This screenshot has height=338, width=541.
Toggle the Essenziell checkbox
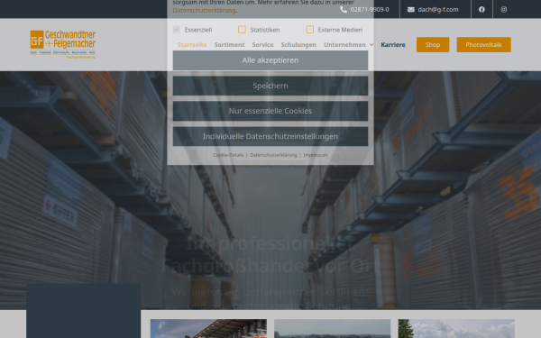(177, 30)
